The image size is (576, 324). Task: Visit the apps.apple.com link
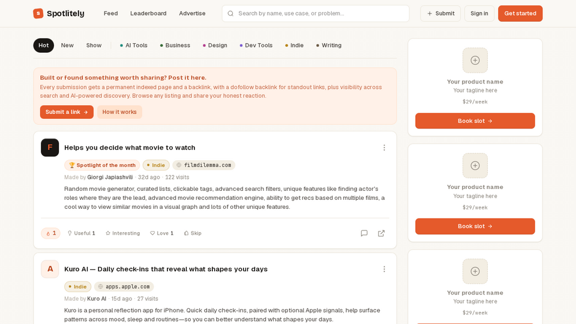124,287
